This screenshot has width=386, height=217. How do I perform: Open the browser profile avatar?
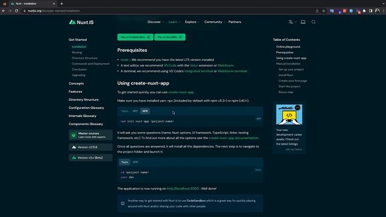(x=377, y=11)
